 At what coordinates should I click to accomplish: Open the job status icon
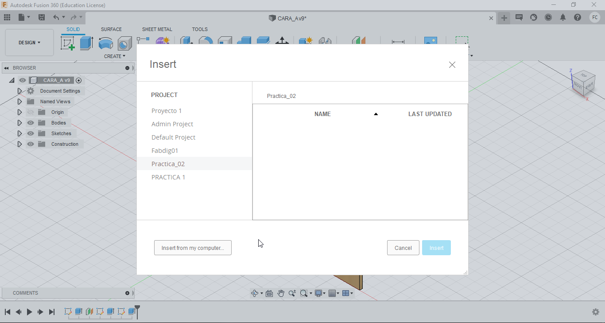click(534, 17)
